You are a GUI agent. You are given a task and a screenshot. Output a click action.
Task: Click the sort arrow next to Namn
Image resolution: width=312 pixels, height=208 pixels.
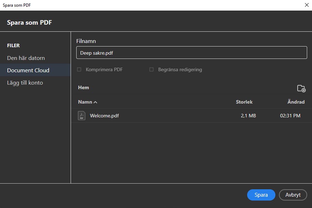[x=96, y=102]
